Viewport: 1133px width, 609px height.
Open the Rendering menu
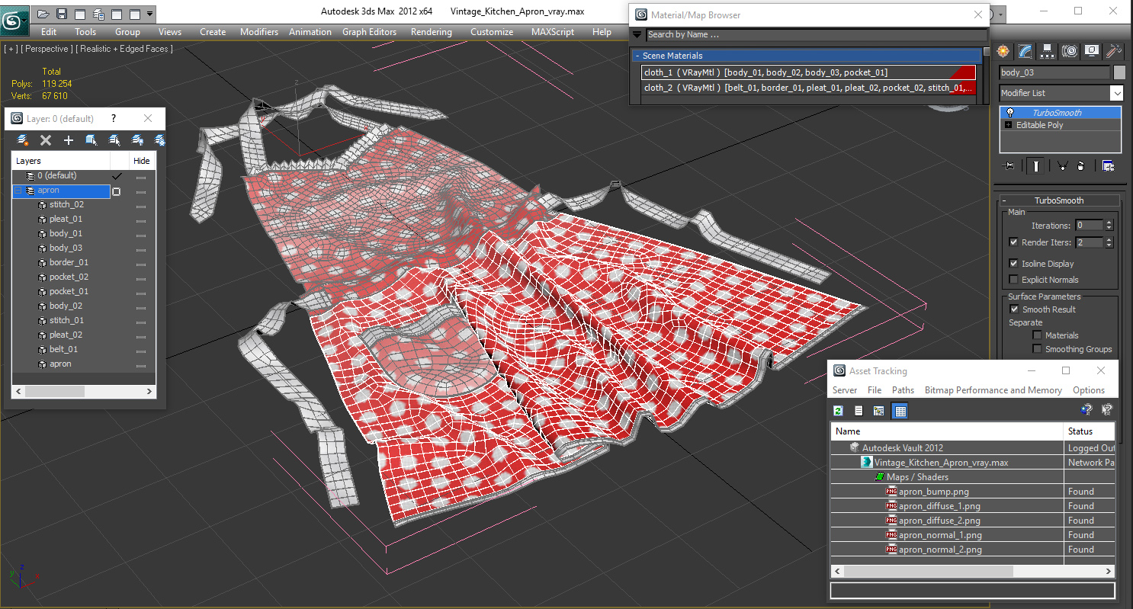point(432,32)
